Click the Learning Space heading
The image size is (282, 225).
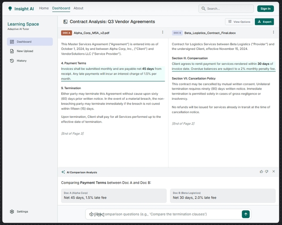click(x=23, y=24)
